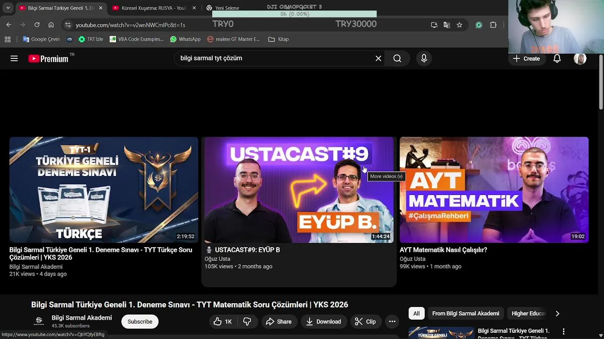The image size is (604, 339).
Task: Open the YouTube hamburger guide menu
Action: (14, 58)
